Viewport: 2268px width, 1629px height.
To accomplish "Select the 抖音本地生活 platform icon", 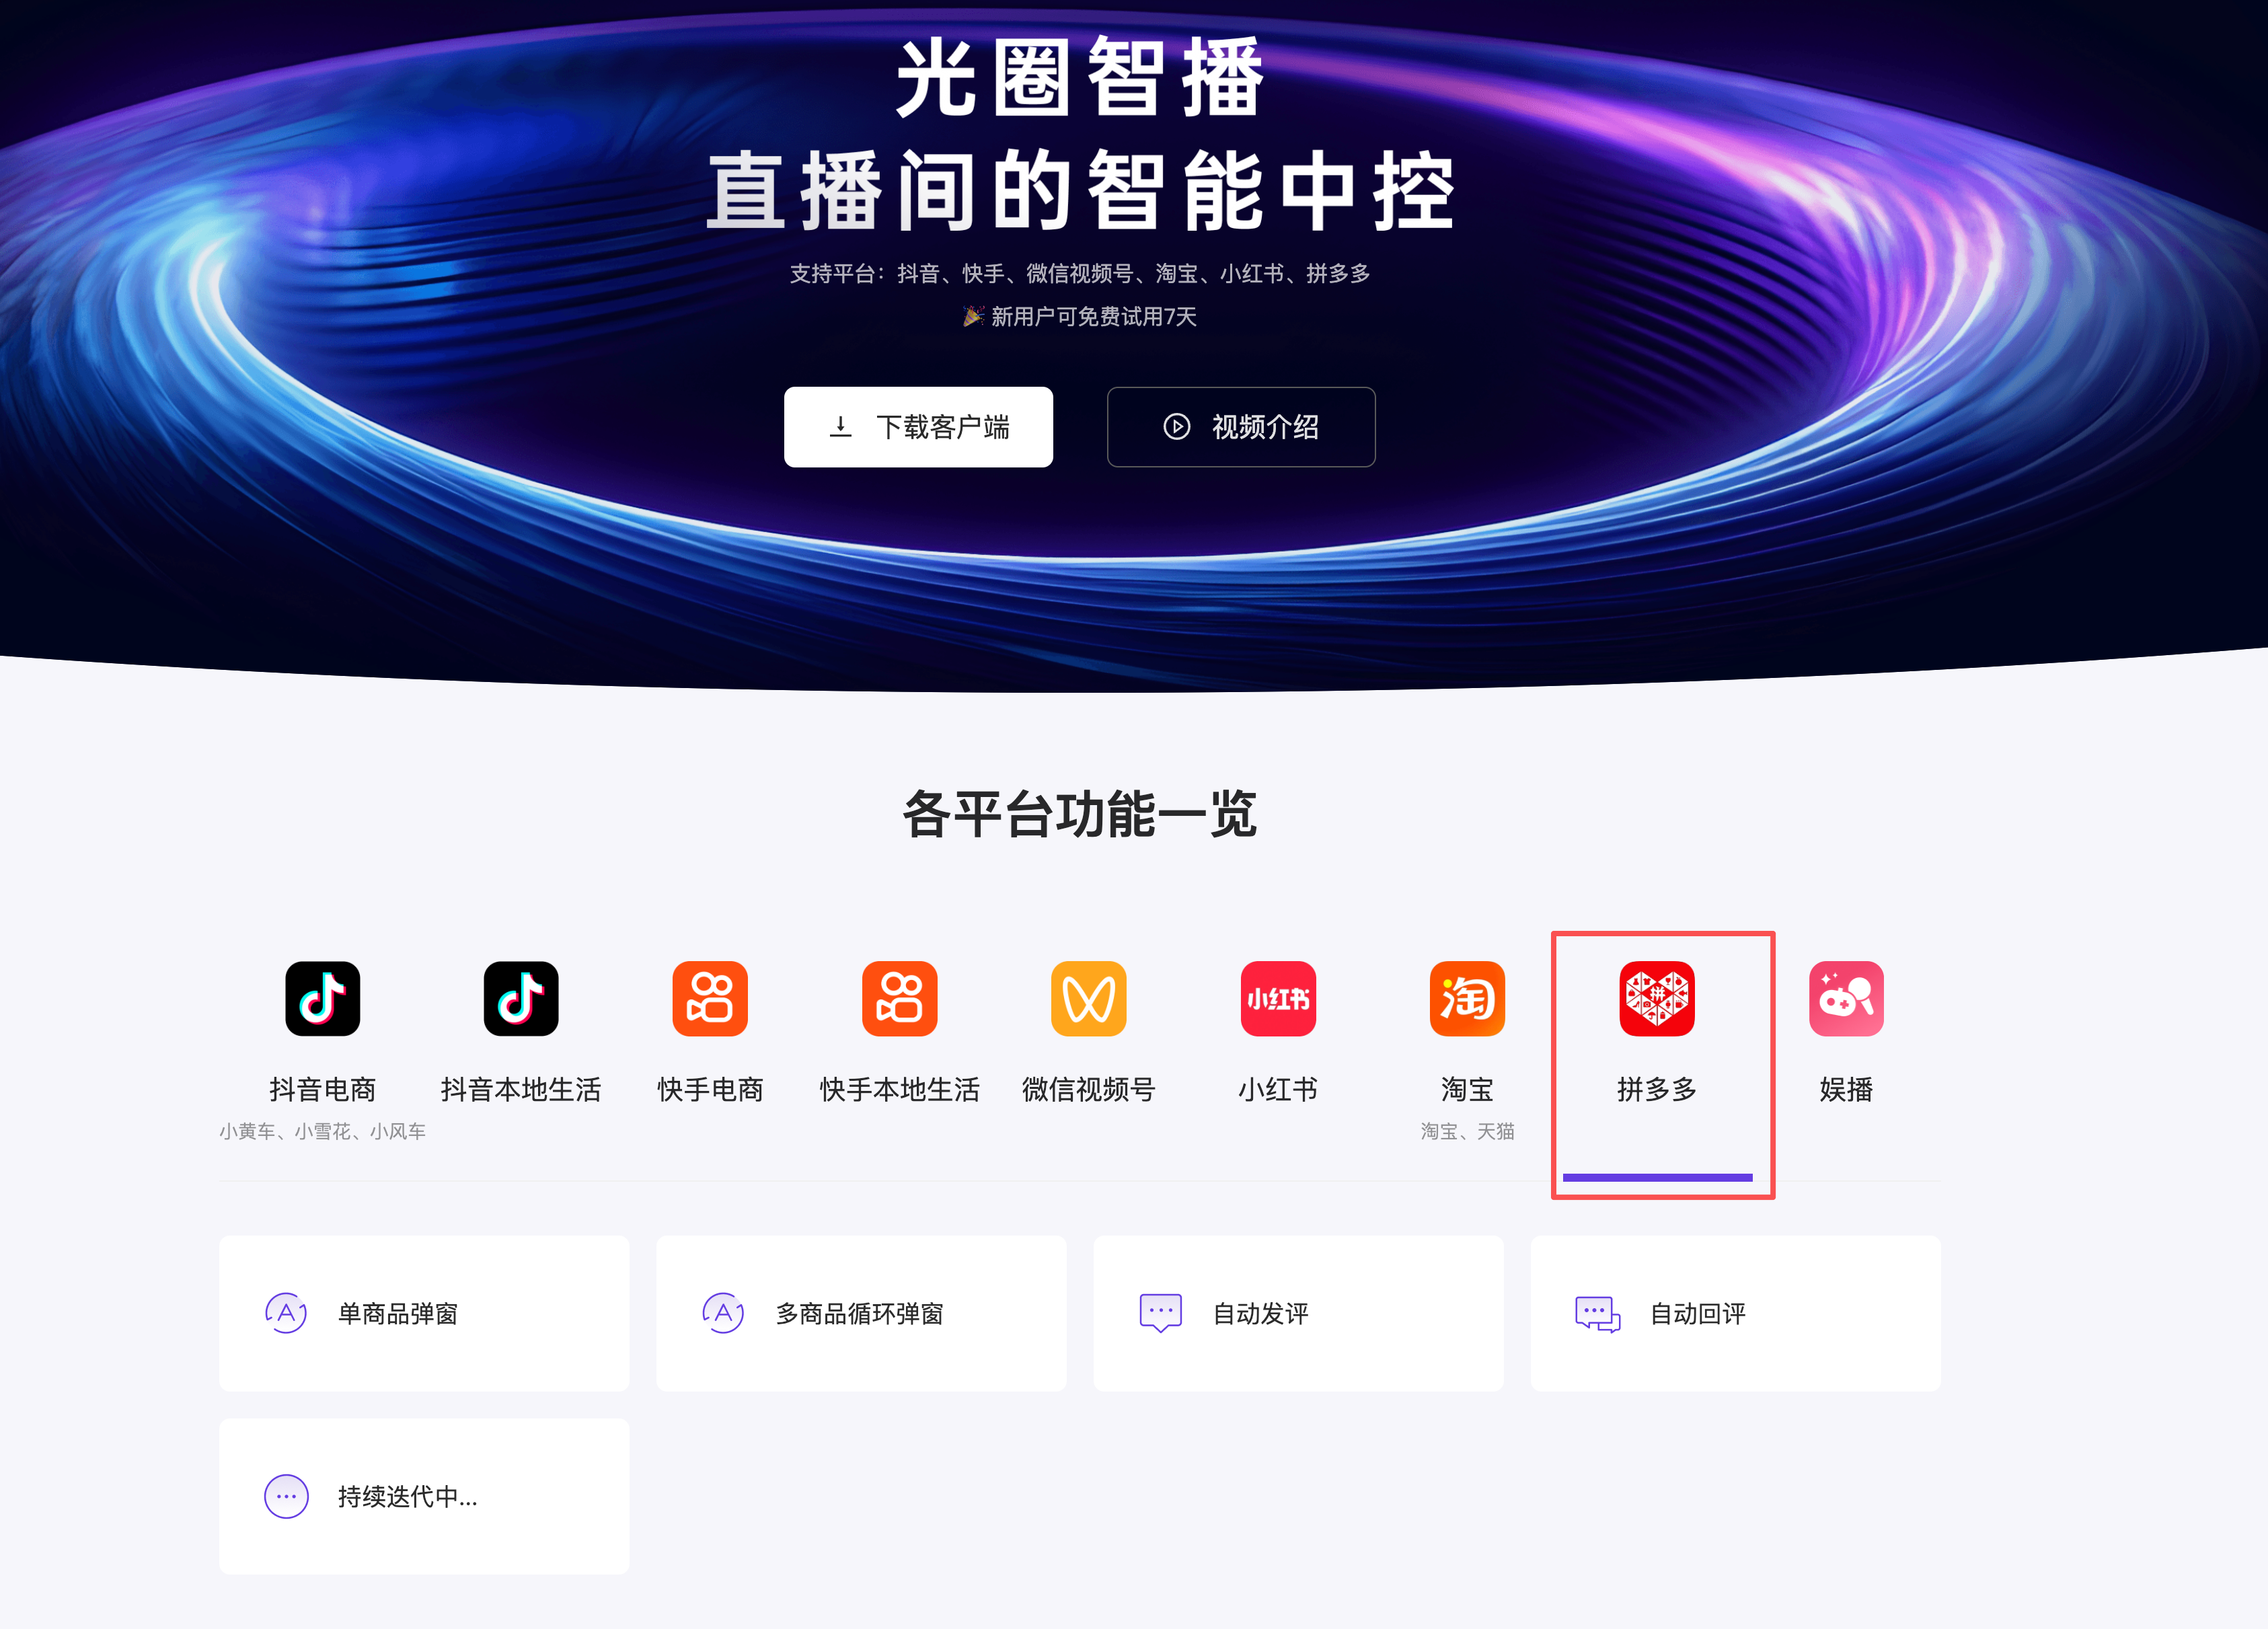I will coord(521,998).
